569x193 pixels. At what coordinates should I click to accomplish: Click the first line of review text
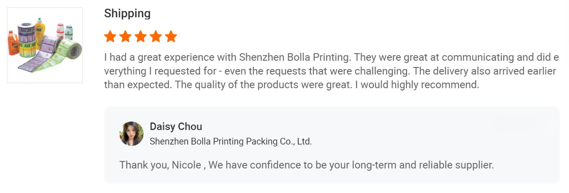[x=331, y=57]
